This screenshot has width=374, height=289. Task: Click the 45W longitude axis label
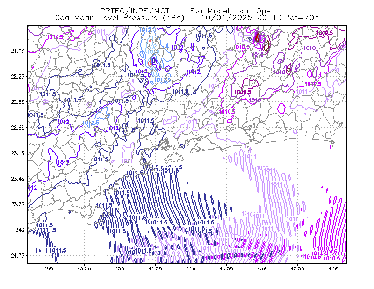coord(120,268)
